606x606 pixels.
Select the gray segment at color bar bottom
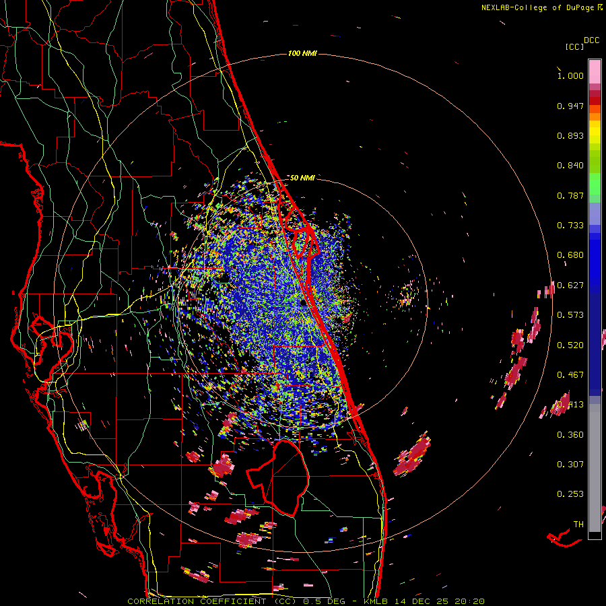pyautogui.click(x=595, y=468)
